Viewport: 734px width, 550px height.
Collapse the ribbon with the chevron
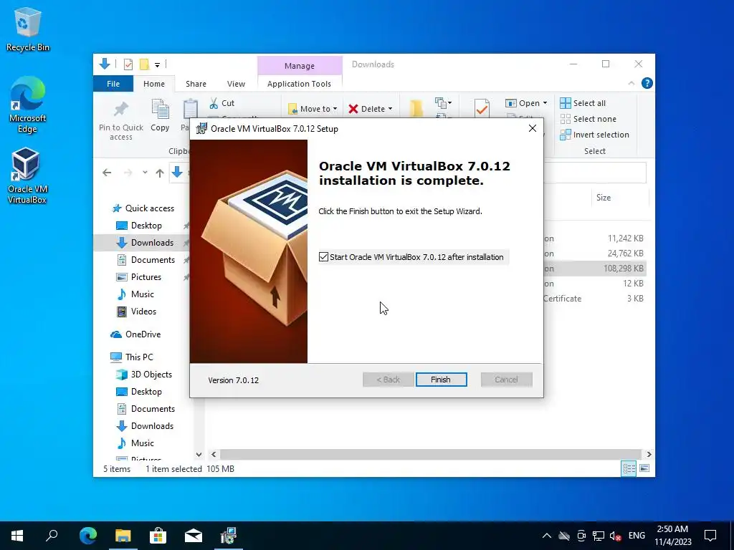[x=631, y=83]
